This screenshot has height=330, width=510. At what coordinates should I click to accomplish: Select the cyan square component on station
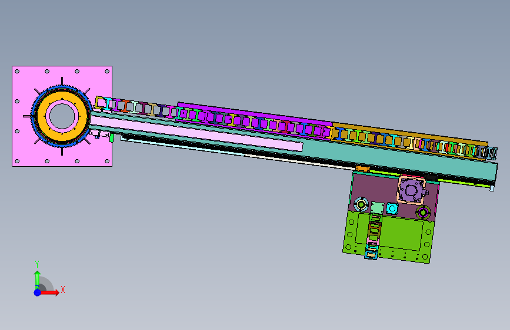pyautogui.click(x=392, y=208)
